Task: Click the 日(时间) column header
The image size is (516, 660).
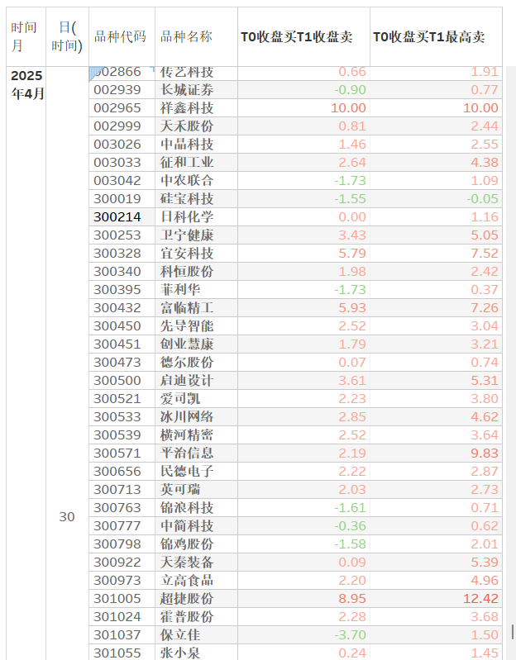Action: click(x=67, y=36)
